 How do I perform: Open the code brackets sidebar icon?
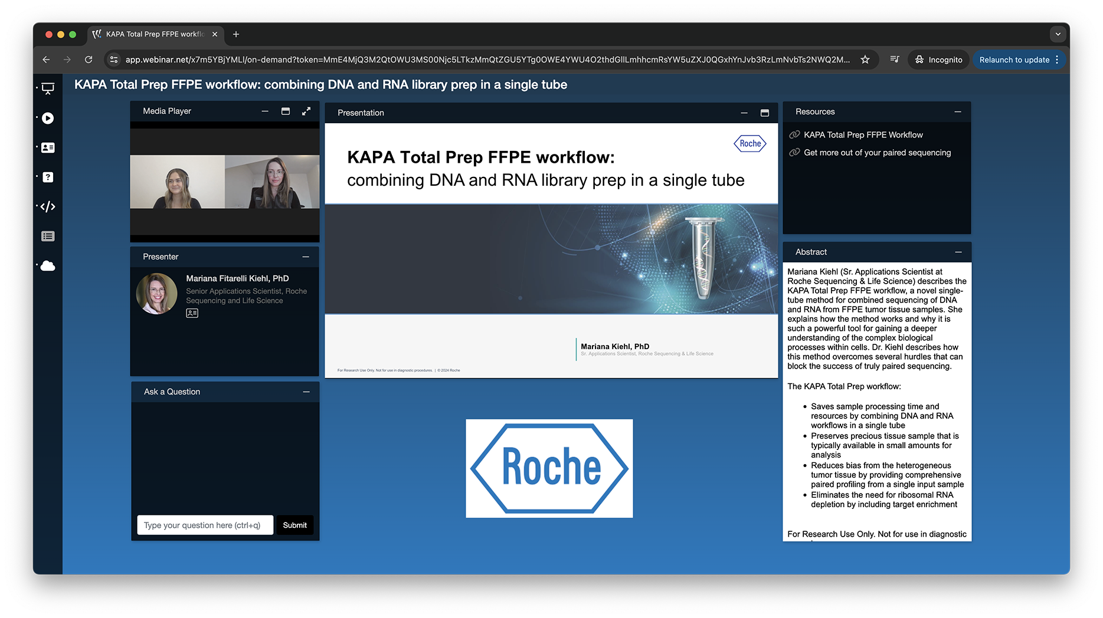pyautogui.click(x=48, y=206)
